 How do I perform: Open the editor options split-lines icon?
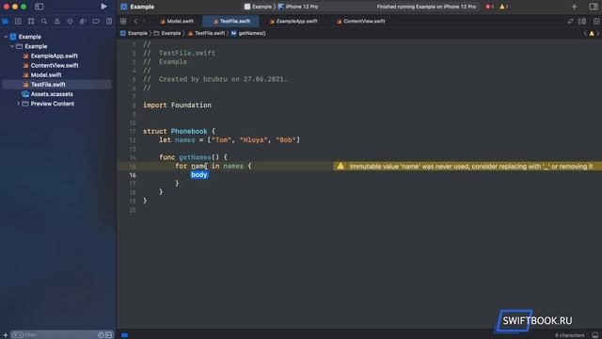pos(582,21)
